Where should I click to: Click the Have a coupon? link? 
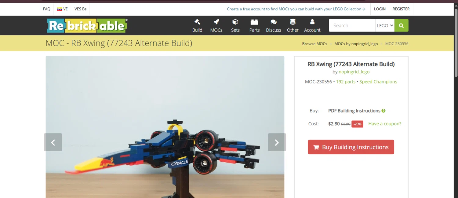point(385,124)
